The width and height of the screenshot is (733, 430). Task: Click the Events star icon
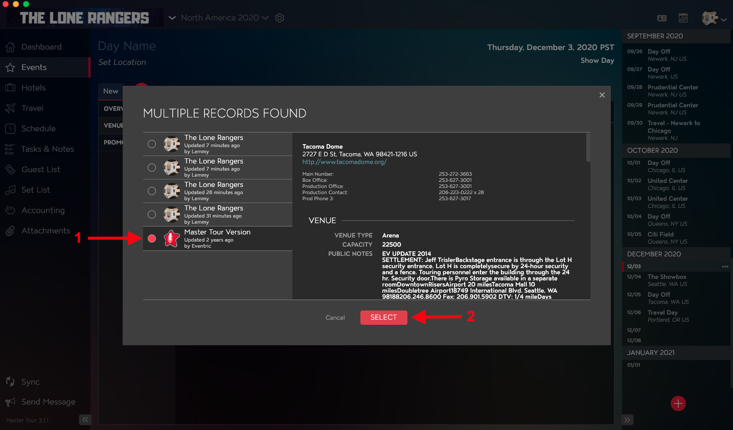pos(10,67)
